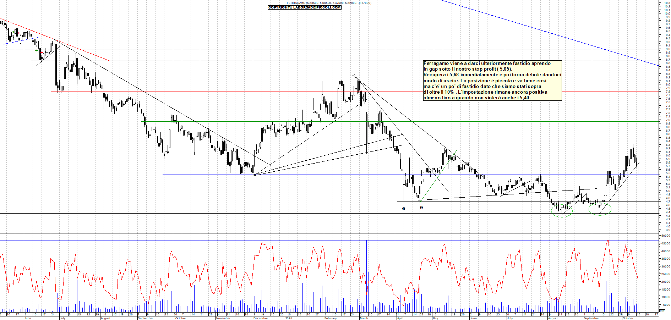
Task: Click the lower green arrow before the breakdown
Action: coord(37,51)
